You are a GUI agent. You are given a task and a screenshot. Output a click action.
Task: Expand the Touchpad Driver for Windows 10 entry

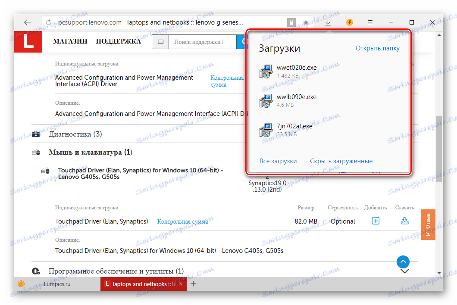pyautogui.click(x=141, y=173)
